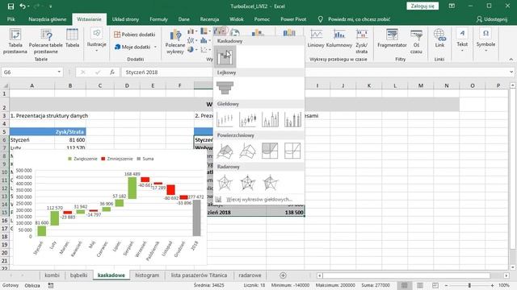Open the bąbelki sheet tab

pos(79,275)
